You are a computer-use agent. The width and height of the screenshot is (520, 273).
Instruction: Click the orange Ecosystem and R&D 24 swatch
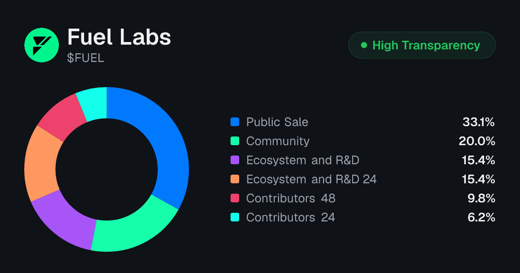coord(235,179)
